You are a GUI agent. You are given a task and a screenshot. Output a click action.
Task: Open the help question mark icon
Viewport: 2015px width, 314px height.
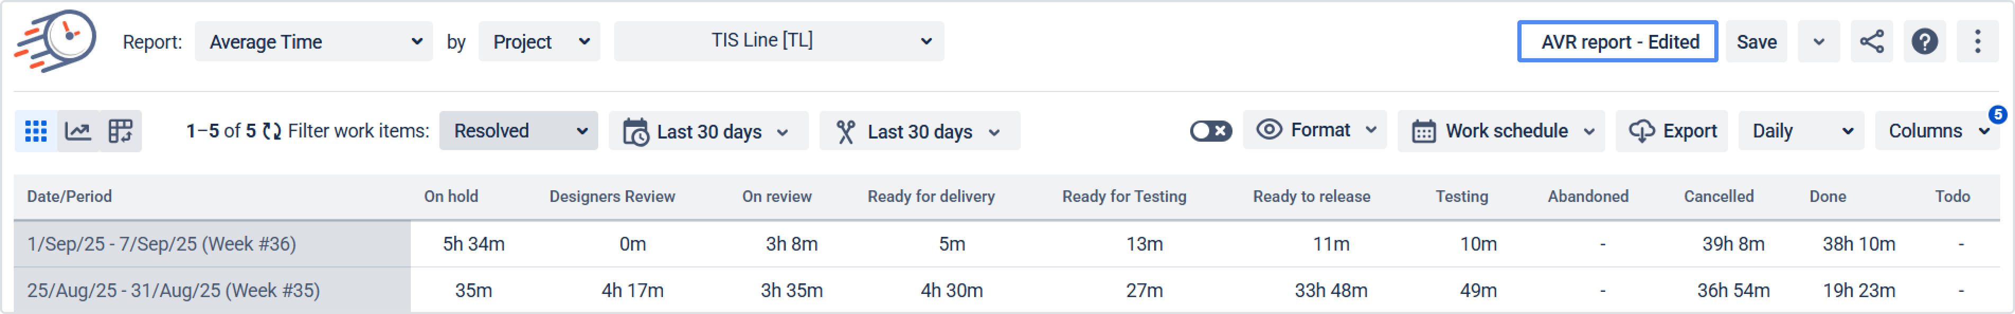[x=1924, y=41]
